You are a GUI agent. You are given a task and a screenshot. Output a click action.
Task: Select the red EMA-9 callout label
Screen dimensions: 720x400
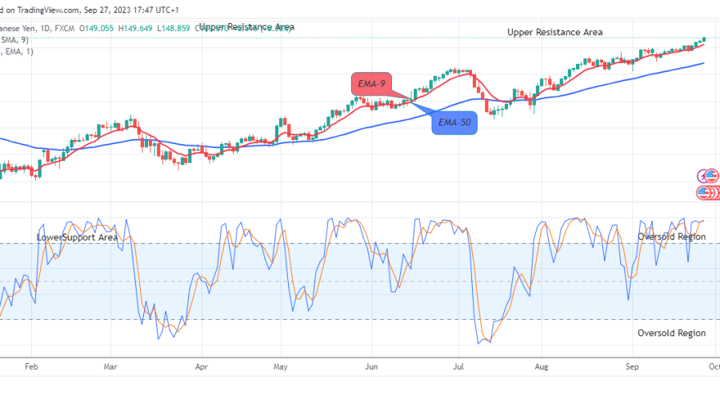coord(371,83)
